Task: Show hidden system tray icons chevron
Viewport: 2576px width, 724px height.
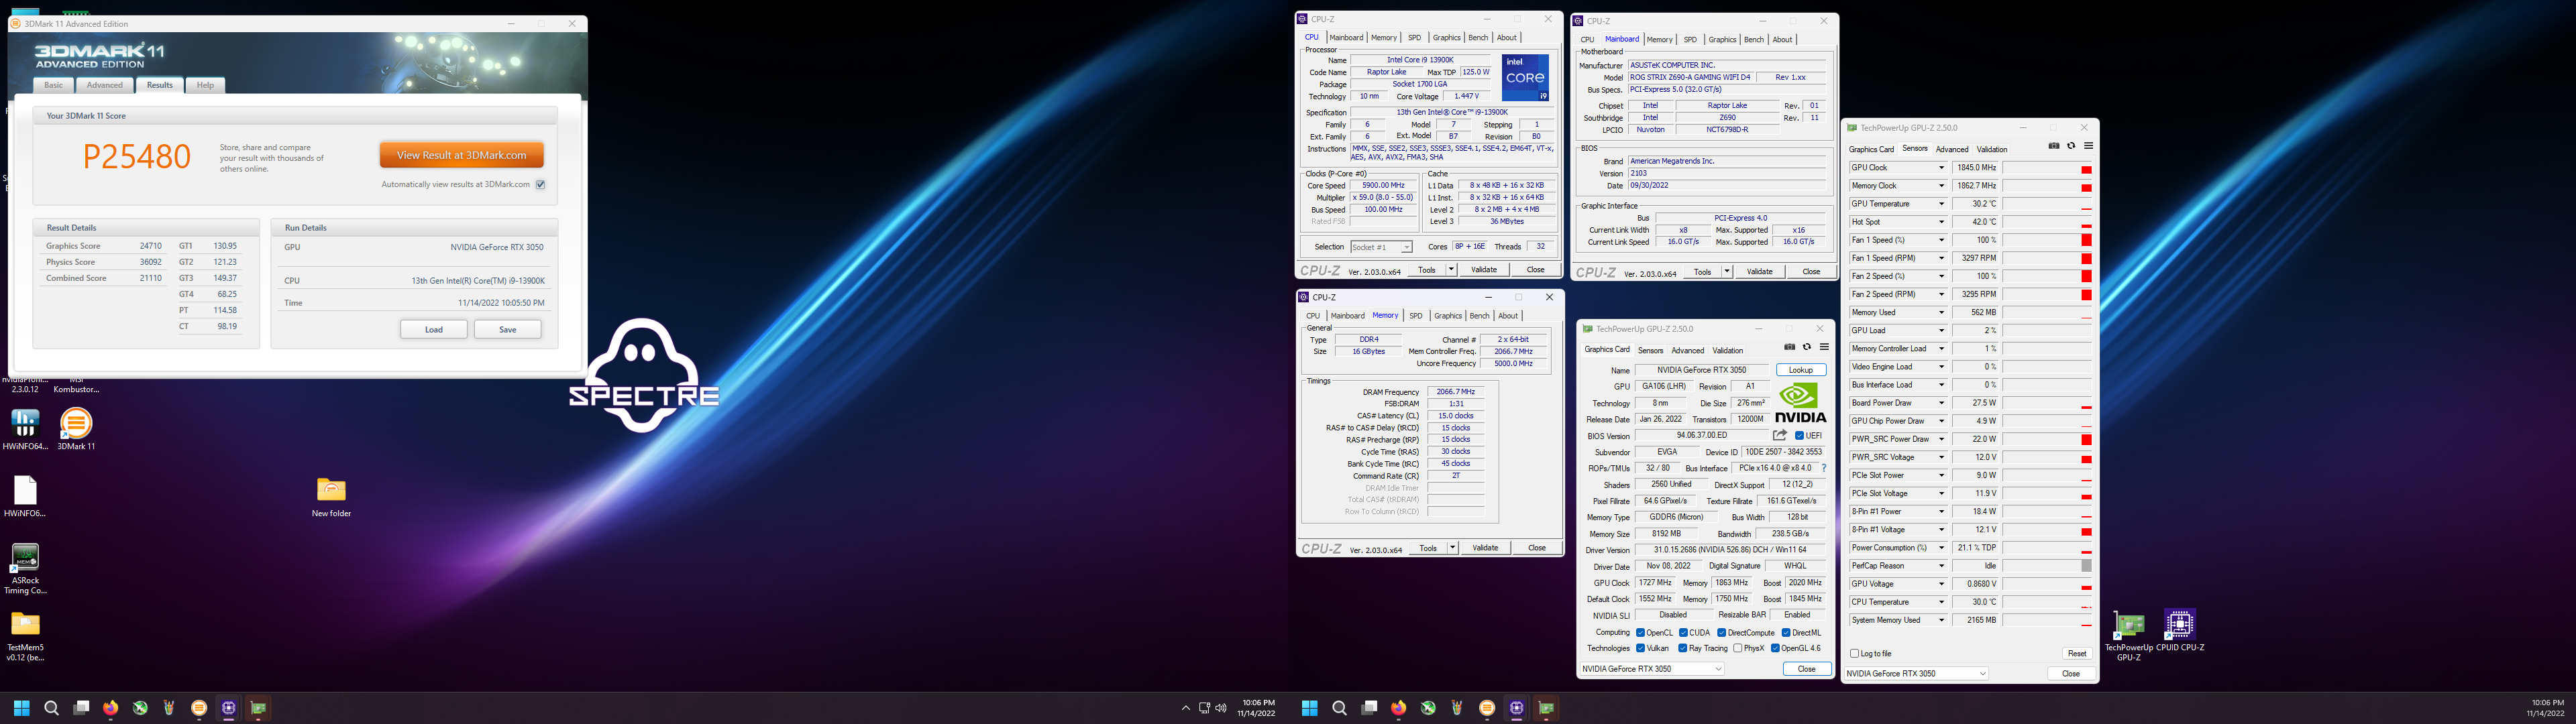Action: [x=1186, y=708]
